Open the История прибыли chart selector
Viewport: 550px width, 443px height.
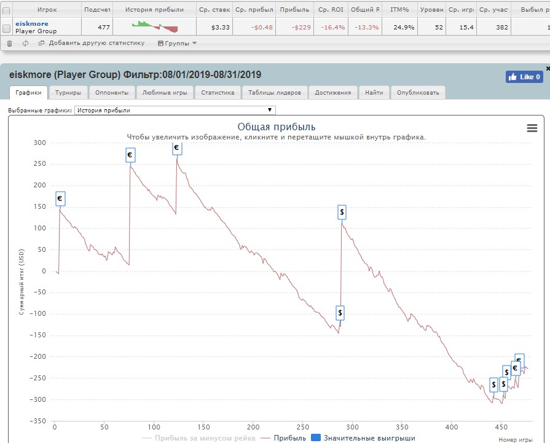175,110
